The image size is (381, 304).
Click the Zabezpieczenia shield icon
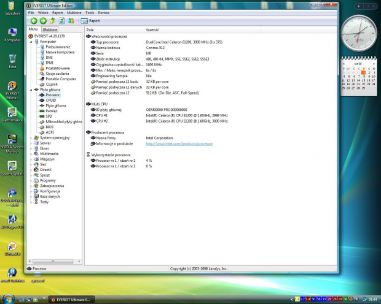click(x=36, y=186)
